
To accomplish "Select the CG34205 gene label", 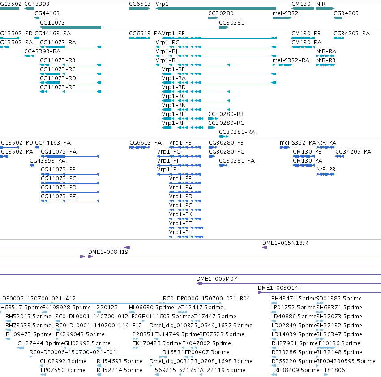I will (346, 13).
